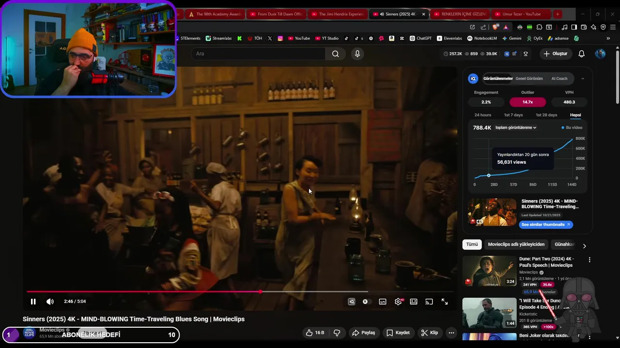Open a new browser tab

click(x=558, y=14)
